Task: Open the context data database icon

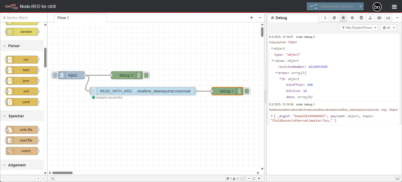Action: (361, 18)
